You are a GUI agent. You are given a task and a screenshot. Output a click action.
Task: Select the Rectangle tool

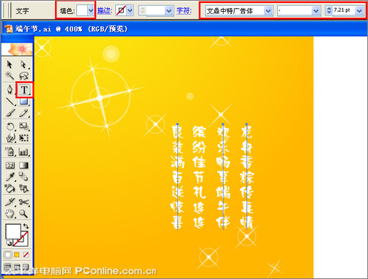click(x=23, y=101)
